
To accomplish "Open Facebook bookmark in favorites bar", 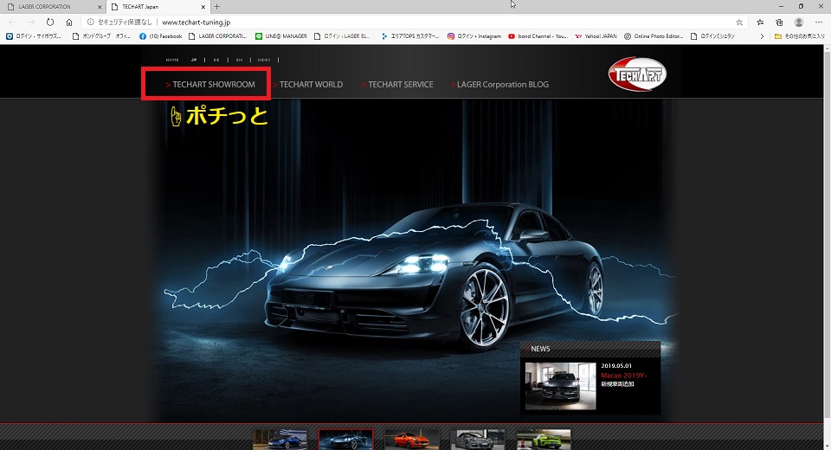I will (x=160, y=36).
